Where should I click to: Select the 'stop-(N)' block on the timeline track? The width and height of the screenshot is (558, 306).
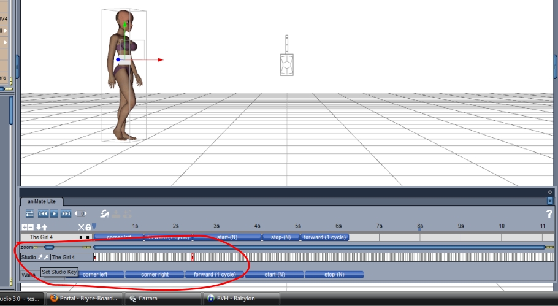pos(281,237)
